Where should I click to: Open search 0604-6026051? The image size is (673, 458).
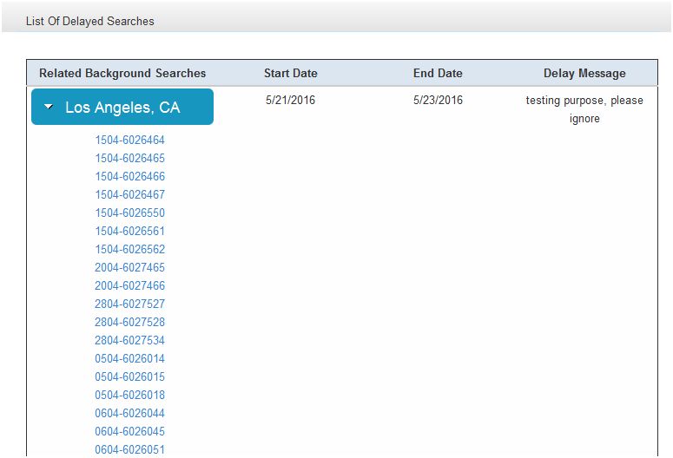pos(129,450)
